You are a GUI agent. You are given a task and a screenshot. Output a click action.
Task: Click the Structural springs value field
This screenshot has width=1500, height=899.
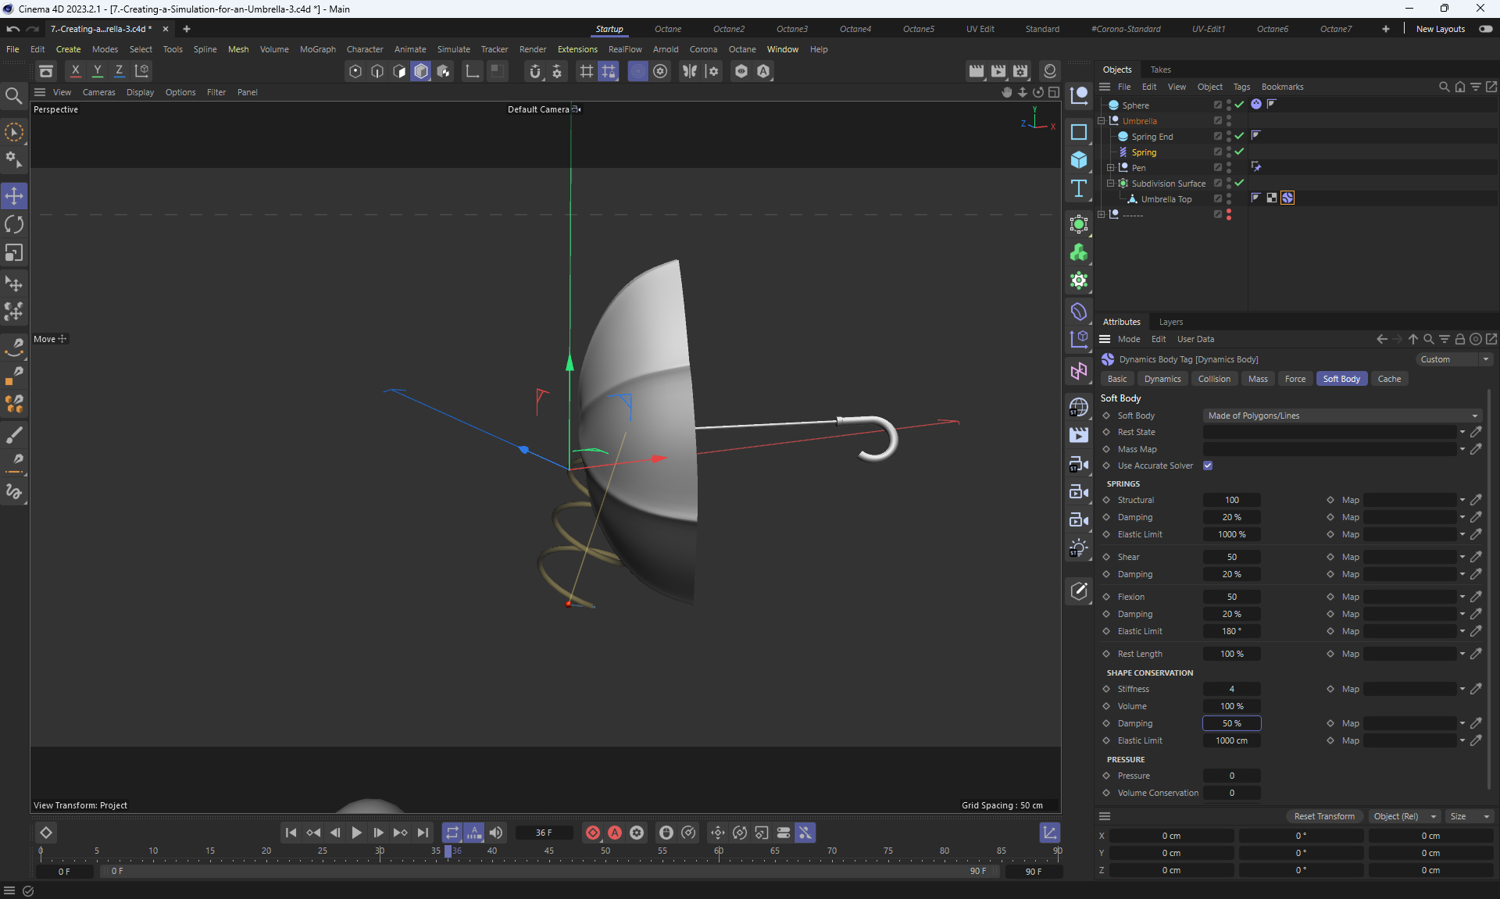point(1231,500)
